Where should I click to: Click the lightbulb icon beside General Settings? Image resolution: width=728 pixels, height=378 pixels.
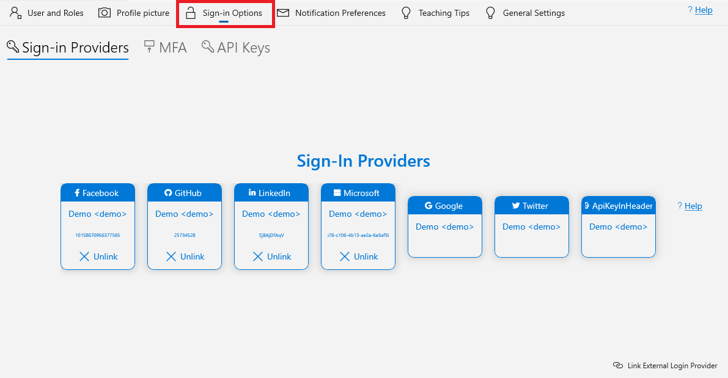[x=490, y=13]
